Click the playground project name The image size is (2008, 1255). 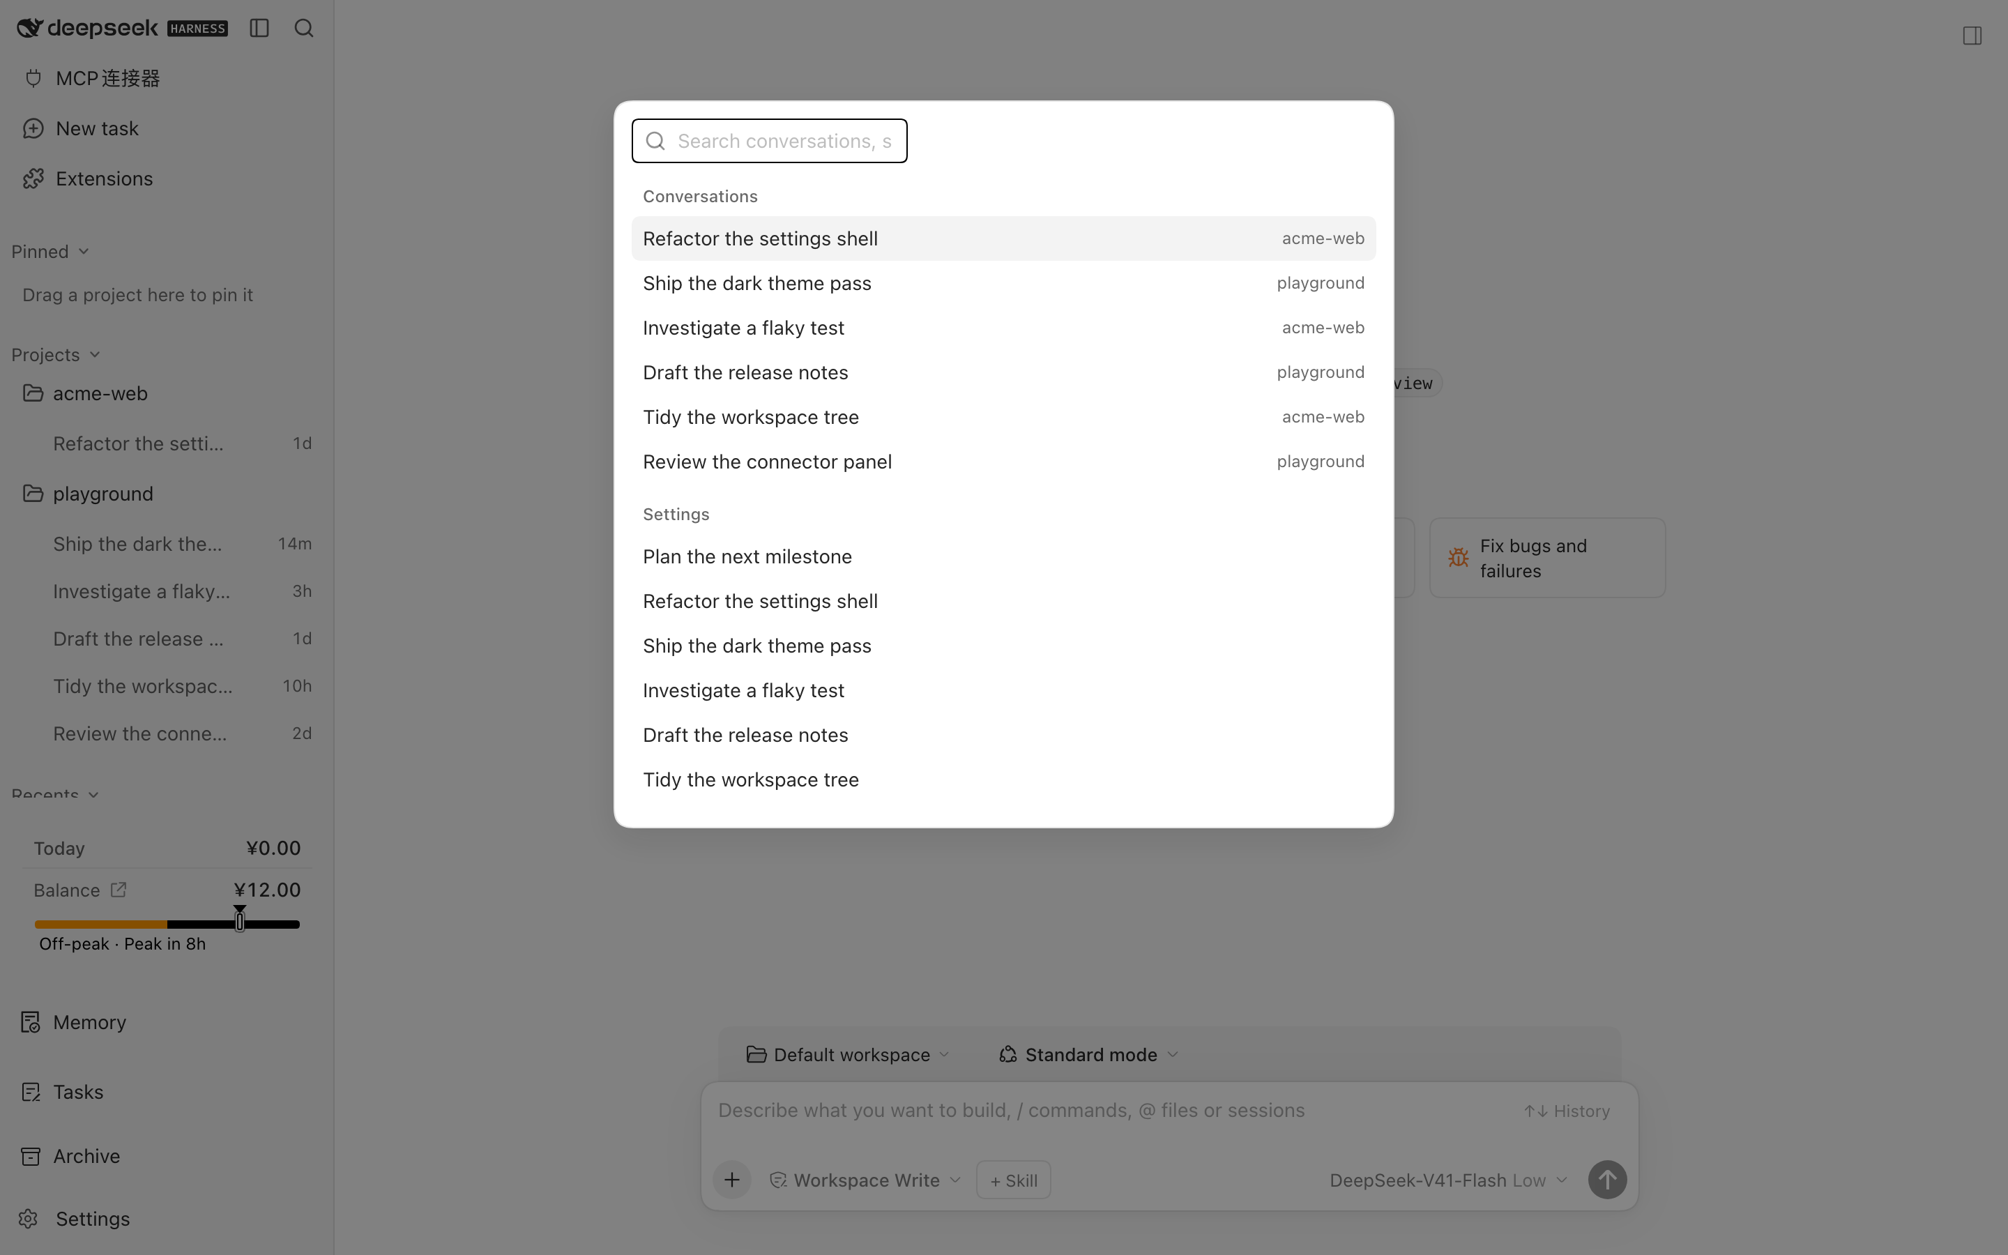click(x=103, y=494)
